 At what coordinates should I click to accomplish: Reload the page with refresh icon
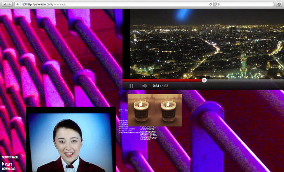pos(210,4)
